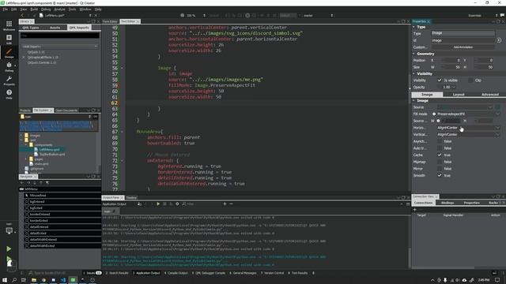Open the kit selector monitor icon
Viewport: 506px width, 284px height.
coord(9,230)
